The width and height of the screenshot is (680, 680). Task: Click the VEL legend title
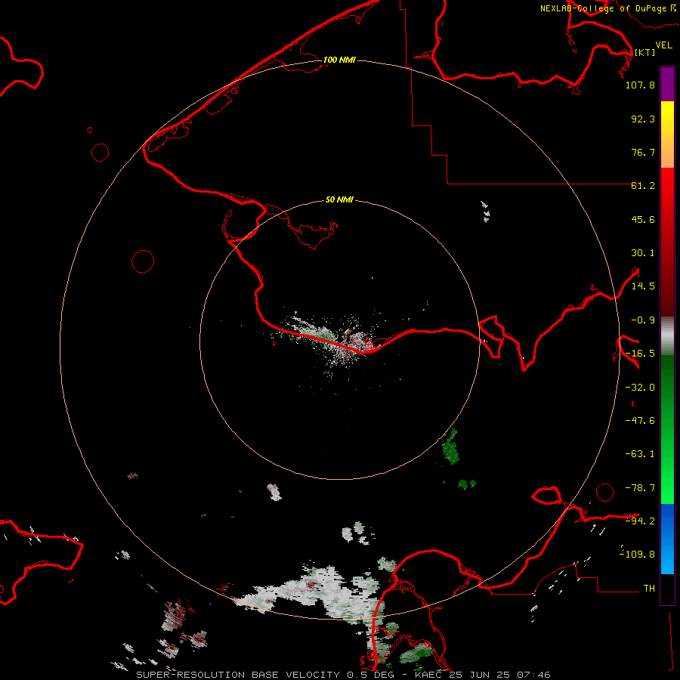coord(663,45)
